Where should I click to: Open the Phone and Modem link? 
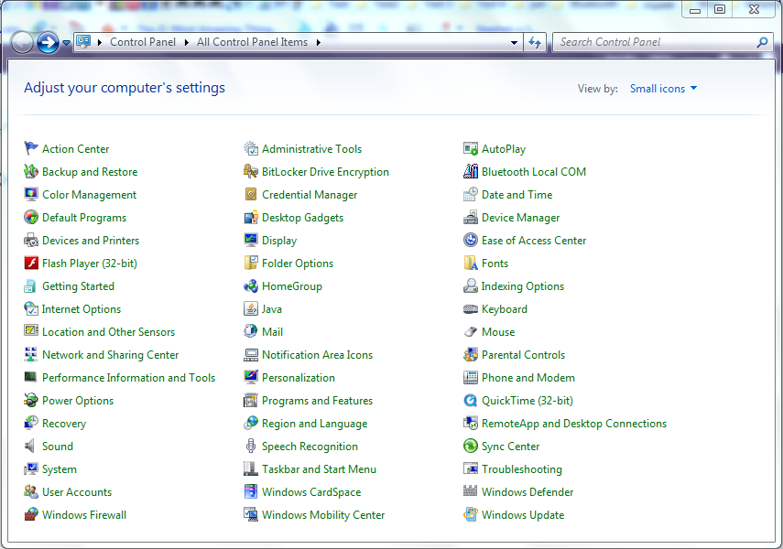tap(527, 378)
